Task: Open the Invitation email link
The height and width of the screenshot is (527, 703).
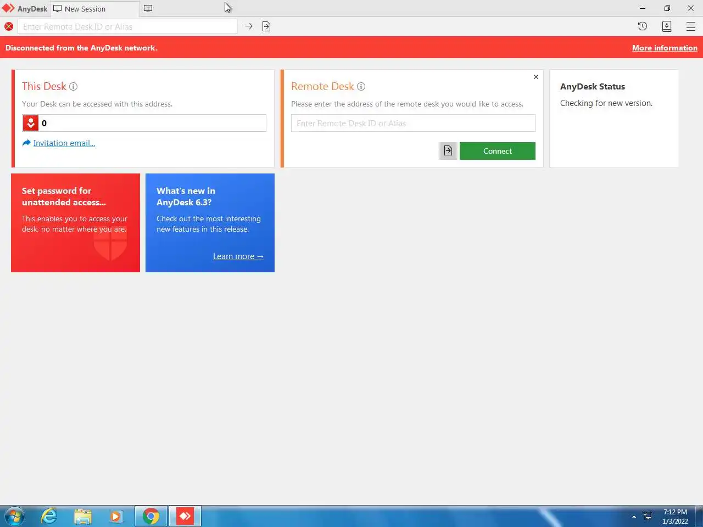Action: pyautogui.click(x=64, y=143)
